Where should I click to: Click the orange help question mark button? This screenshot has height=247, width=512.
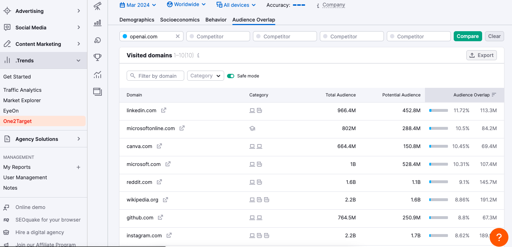click(x=499, y=237)
